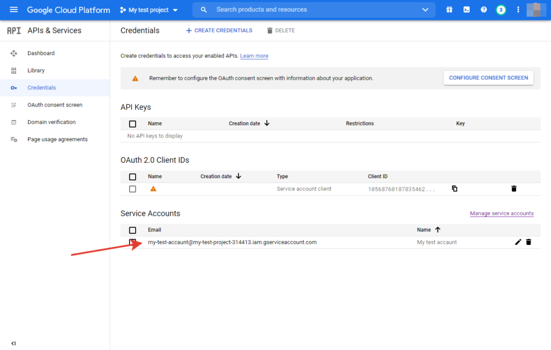
Task: Open the hamburger navigation menu
Action: 13,10
